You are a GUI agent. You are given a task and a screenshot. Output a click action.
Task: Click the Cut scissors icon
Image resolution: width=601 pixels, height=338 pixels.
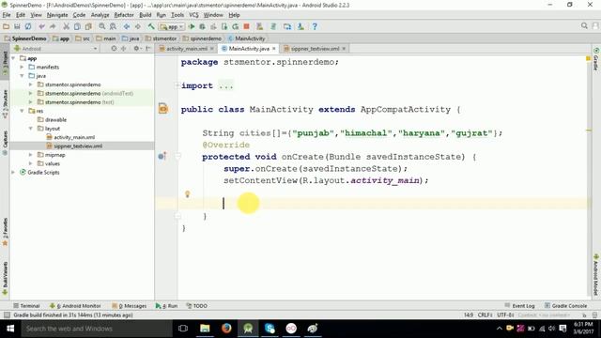67,26
